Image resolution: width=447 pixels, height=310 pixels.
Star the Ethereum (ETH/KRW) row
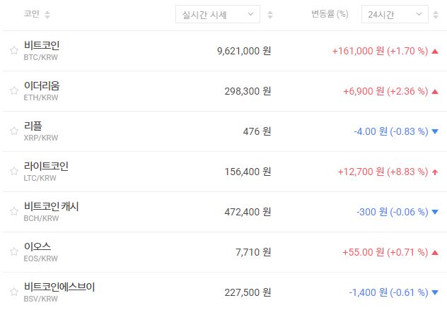(13, 90)
